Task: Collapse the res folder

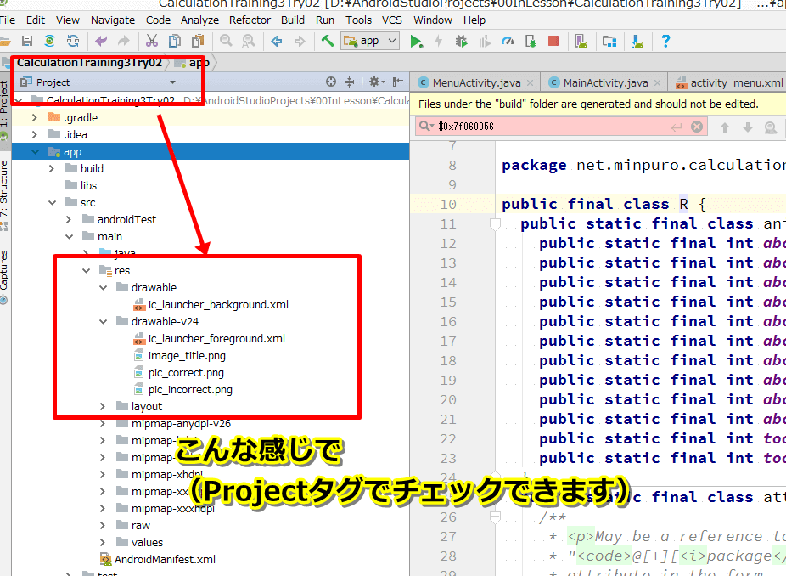Action: click(x=87, y=271)
